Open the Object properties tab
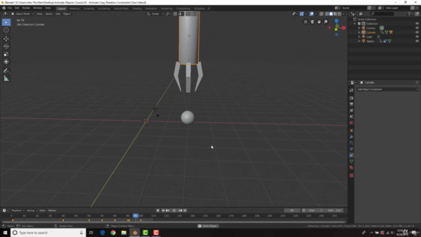Screen dimensions: 421x237 pos(351,130)
